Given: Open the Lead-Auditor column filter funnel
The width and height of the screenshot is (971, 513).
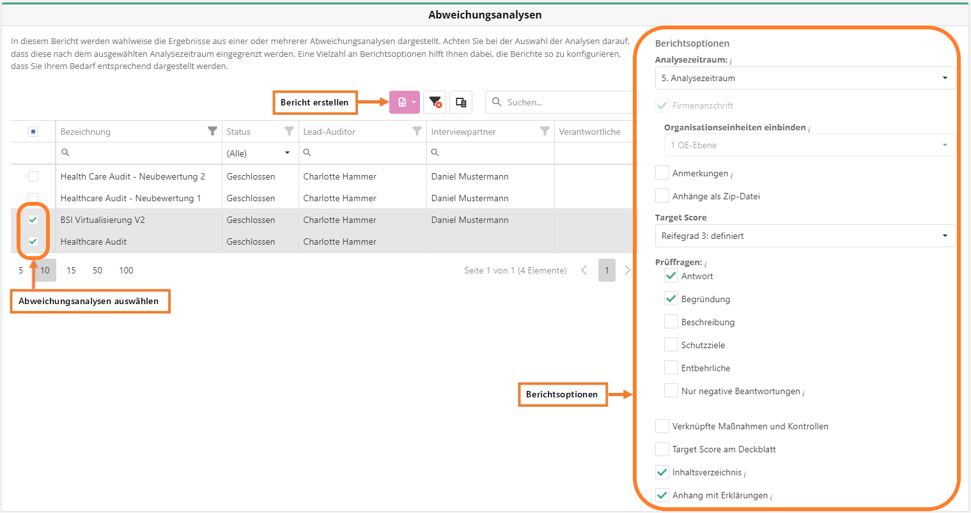Looking at the screenshot, I should click(417, 131).
